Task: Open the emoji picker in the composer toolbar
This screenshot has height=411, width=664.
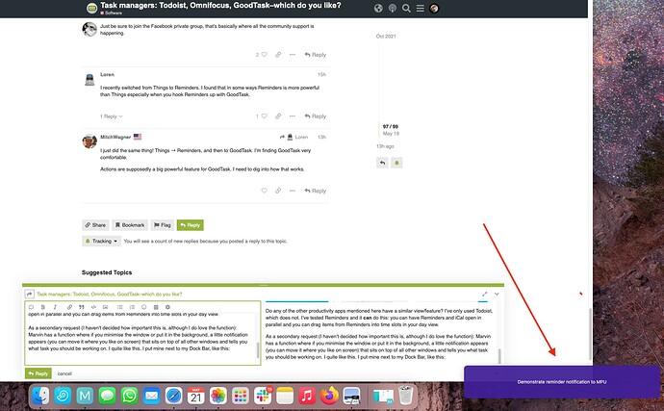Action: (144, 307)
